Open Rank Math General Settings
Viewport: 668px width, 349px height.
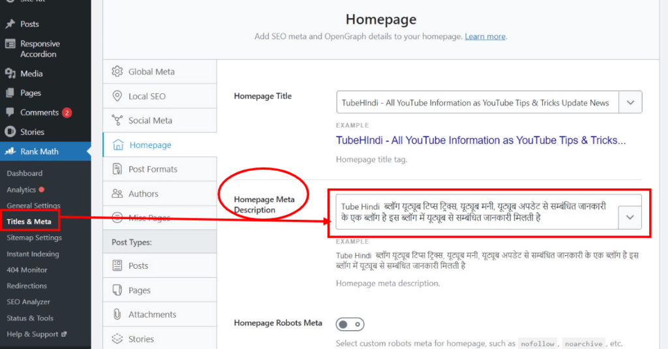(x=34, y=205)
